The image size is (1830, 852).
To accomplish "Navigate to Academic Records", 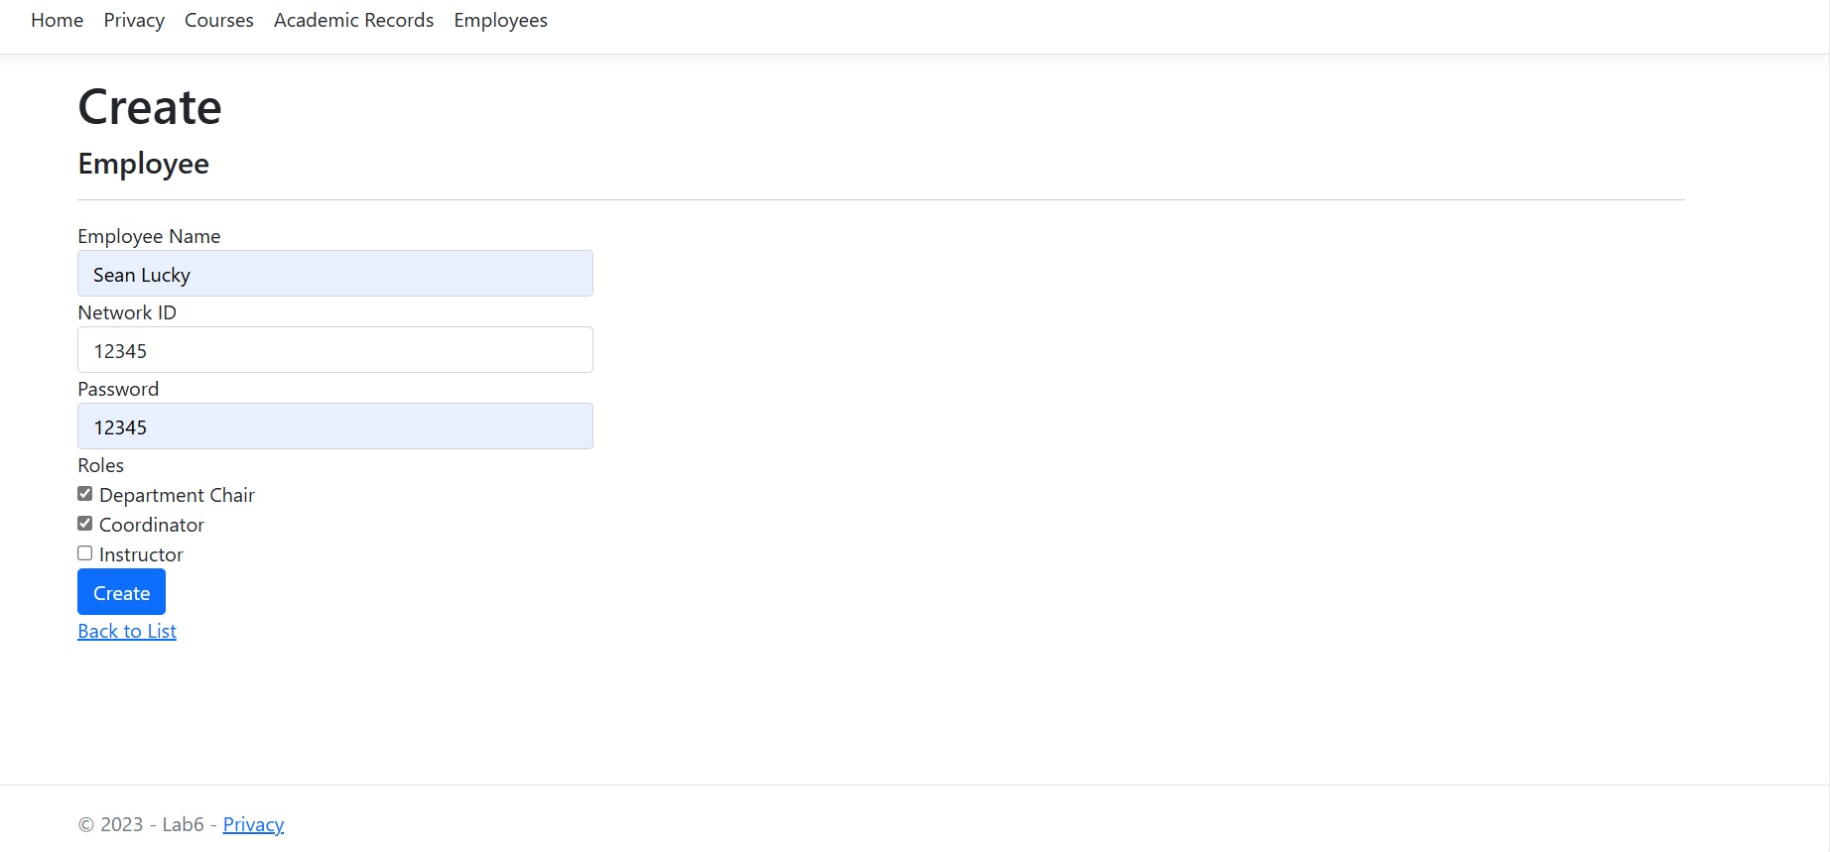I will pos(353,20).
